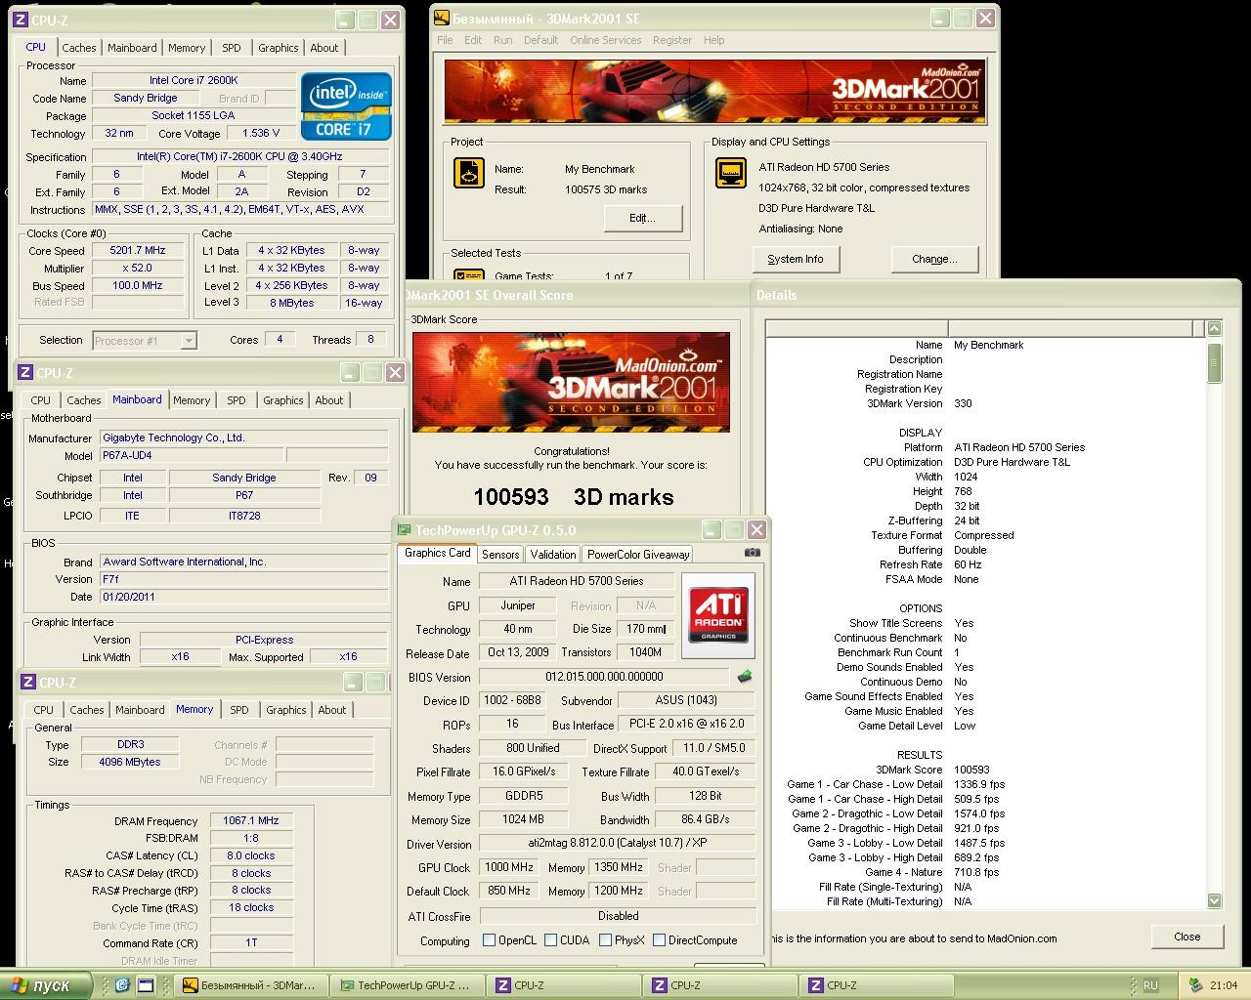Click the taskbar clock showing 21:04

tap(1223, 985)
